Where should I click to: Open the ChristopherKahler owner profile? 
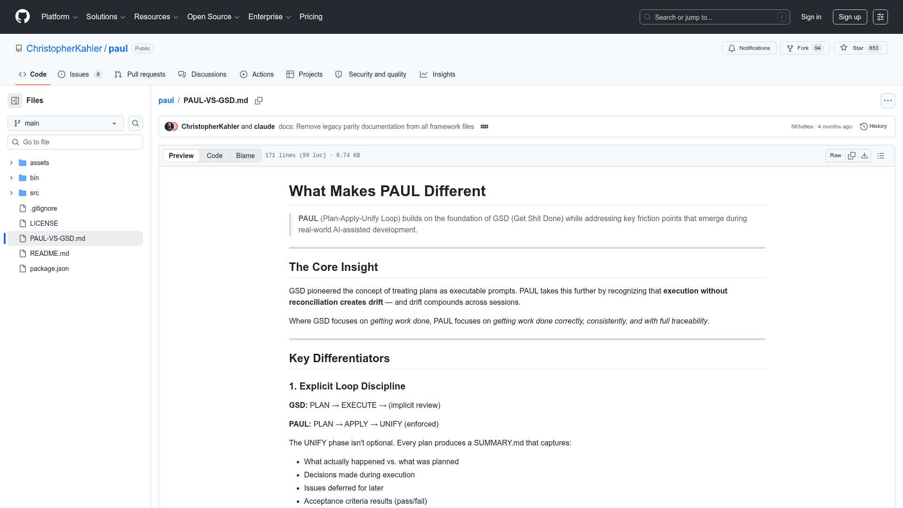point(64,48)
